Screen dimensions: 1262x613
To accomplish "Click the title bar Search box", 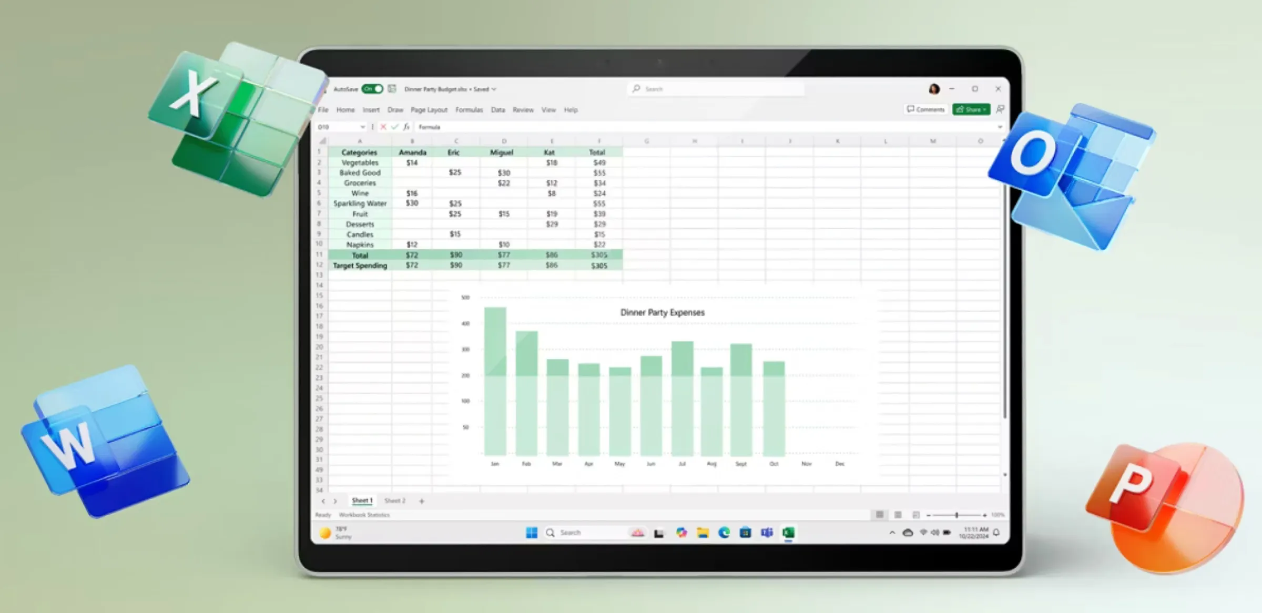I will (x=716, y=89).
